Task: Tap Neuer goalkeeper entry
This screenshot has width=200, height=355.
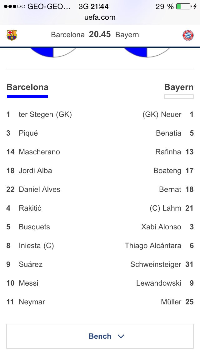Action: pos(162,114)
